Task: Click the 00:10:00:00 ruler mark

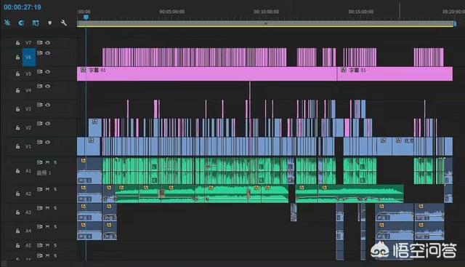Action: [x=266, y=12]
